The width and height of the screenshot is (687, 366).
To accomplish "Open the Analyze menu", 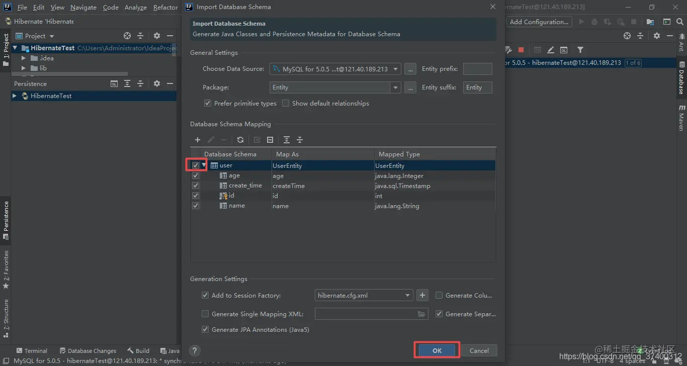I will (136, 7).
